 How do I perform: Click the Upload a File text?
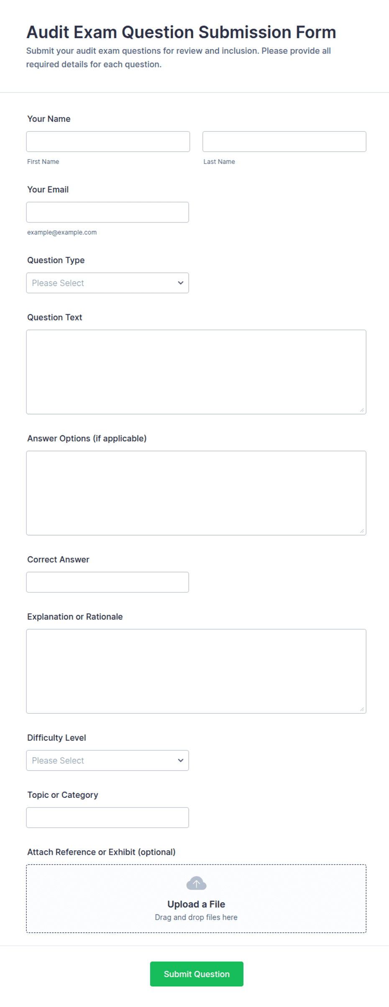tap(196, 904)
